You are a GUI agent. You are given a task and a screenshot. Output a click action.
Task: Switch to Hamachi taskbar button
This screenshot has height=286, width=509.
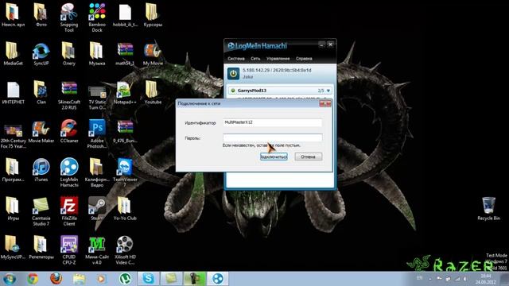tap(218, 279)
